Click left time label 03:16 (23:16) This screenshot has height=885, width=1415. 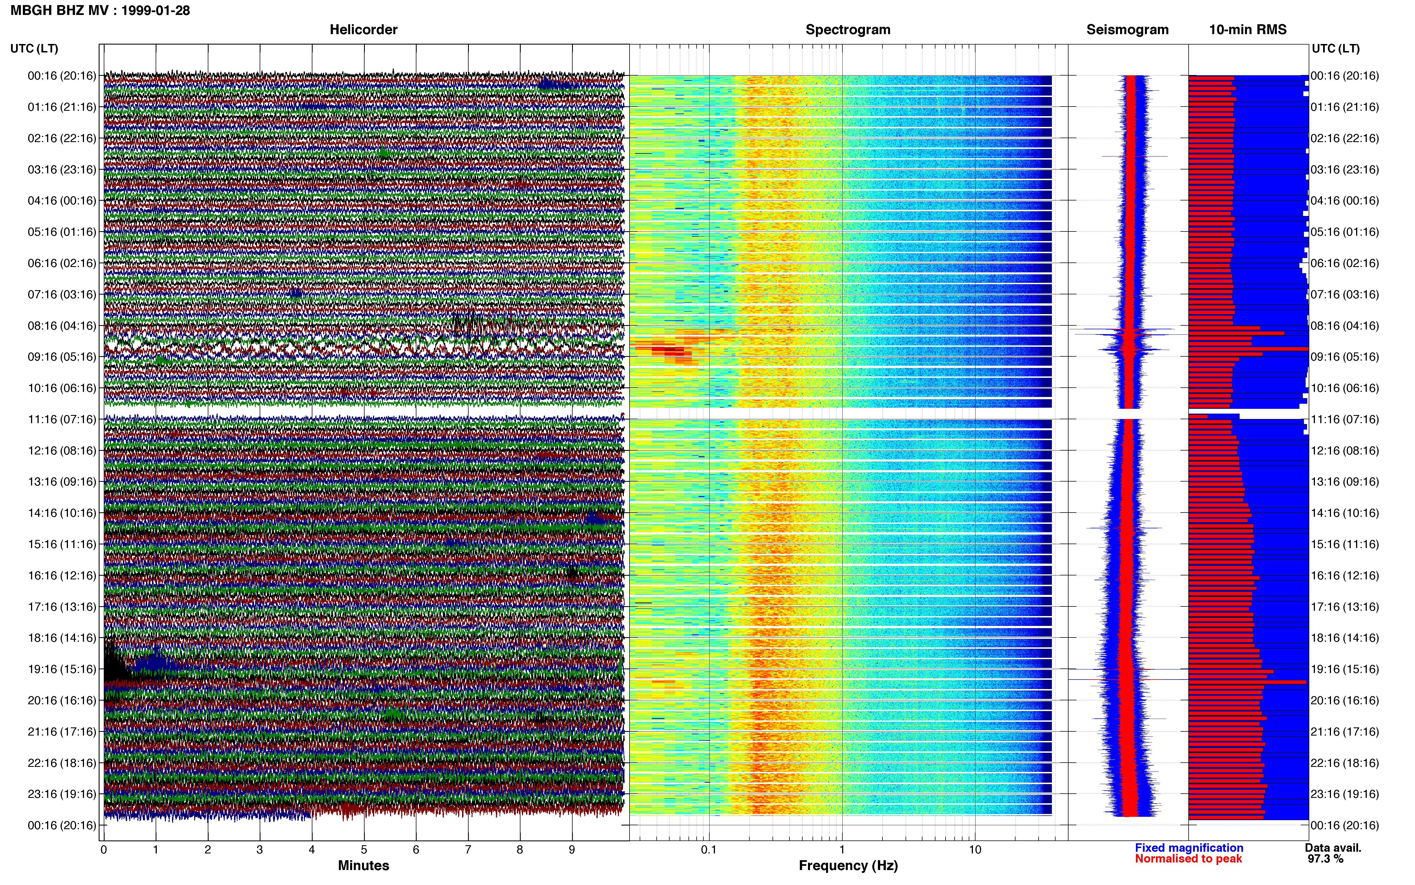62,170
